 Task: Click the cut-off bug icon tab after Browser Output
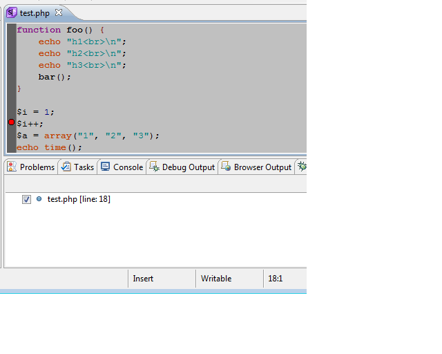[x=302, y=167]
